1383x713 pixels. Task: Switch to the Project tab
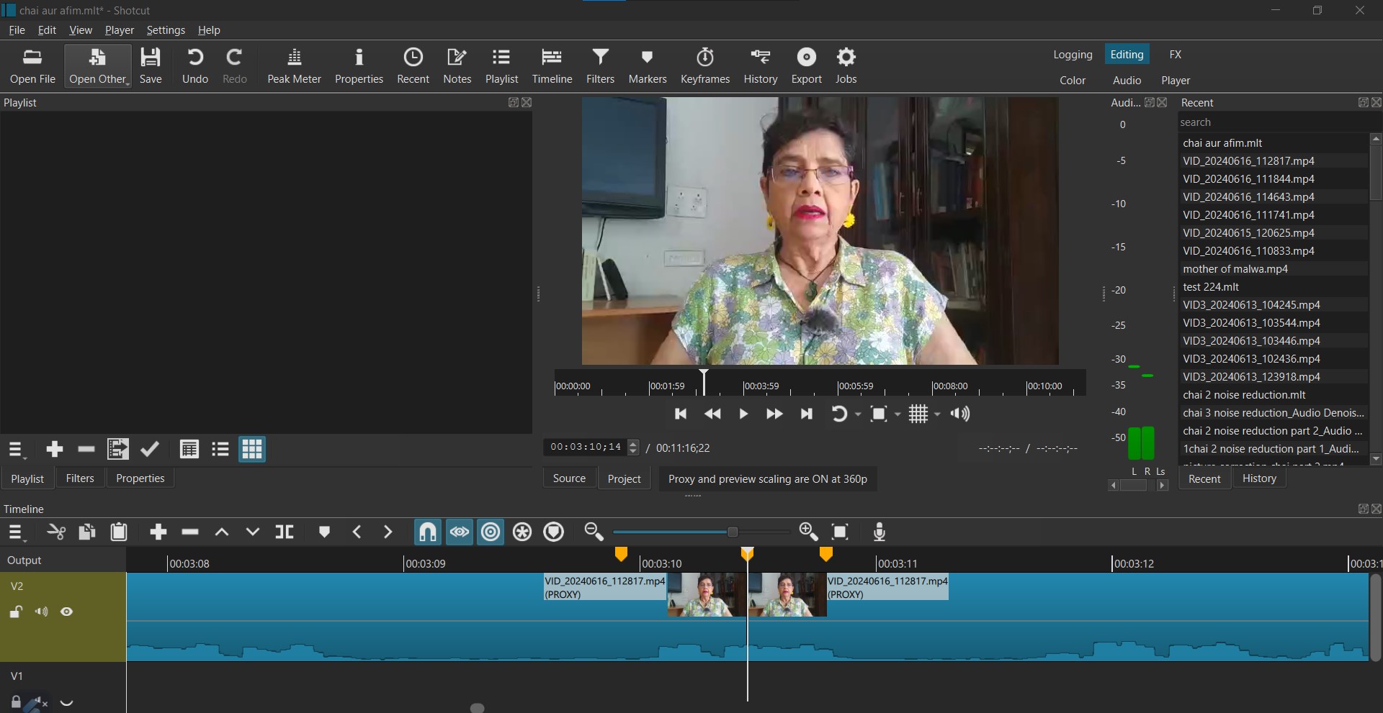[x=624, y=478]
